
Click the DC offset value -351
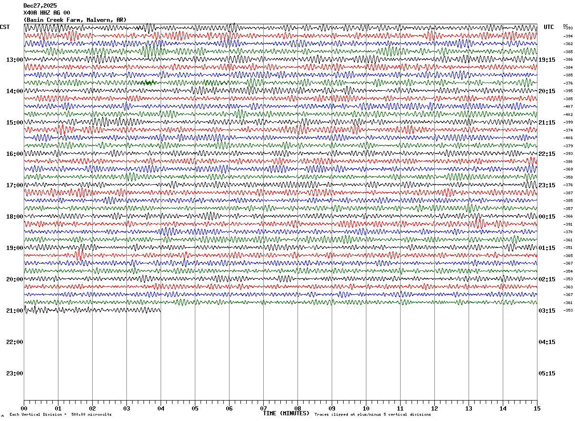[x=568, y=248]
